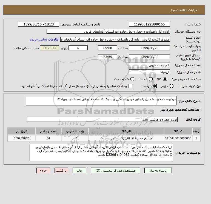The height and width of the screenshot is (204, 211).
Task: Click the جزئیات اطلاعات نیاز page title
Action: [x=184, y=10]
